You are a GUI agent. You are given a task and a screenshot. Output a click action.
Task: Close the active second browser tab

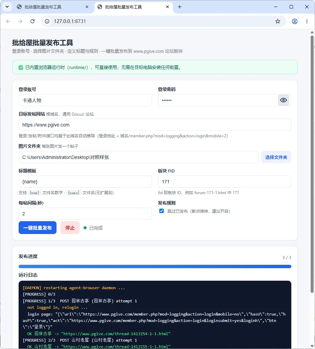pos(167,7)
